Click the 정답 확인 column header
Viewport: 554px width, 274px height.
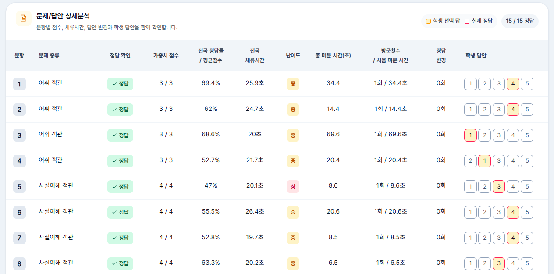coord(120,56)
